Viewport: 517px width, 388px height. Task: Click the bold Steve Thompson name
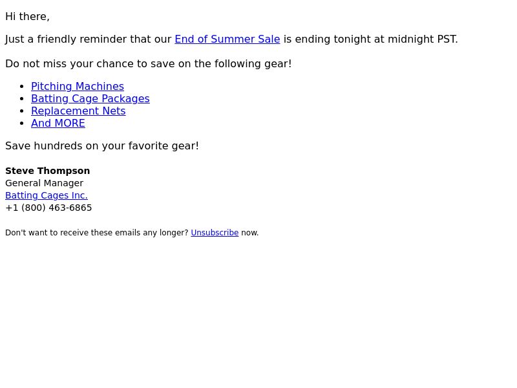pos(47,171)
